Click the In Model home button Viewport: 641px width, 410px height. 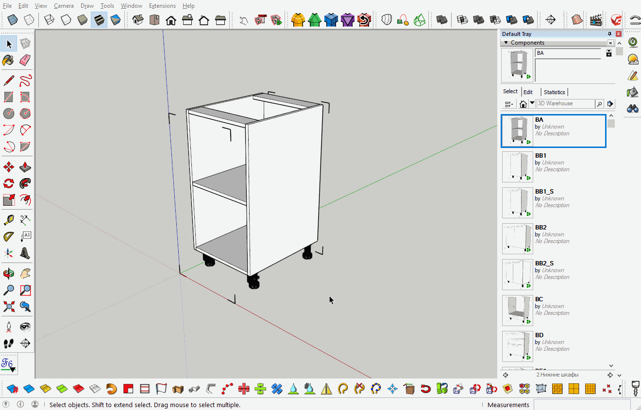pyautogui.click(x=523, y=103)
